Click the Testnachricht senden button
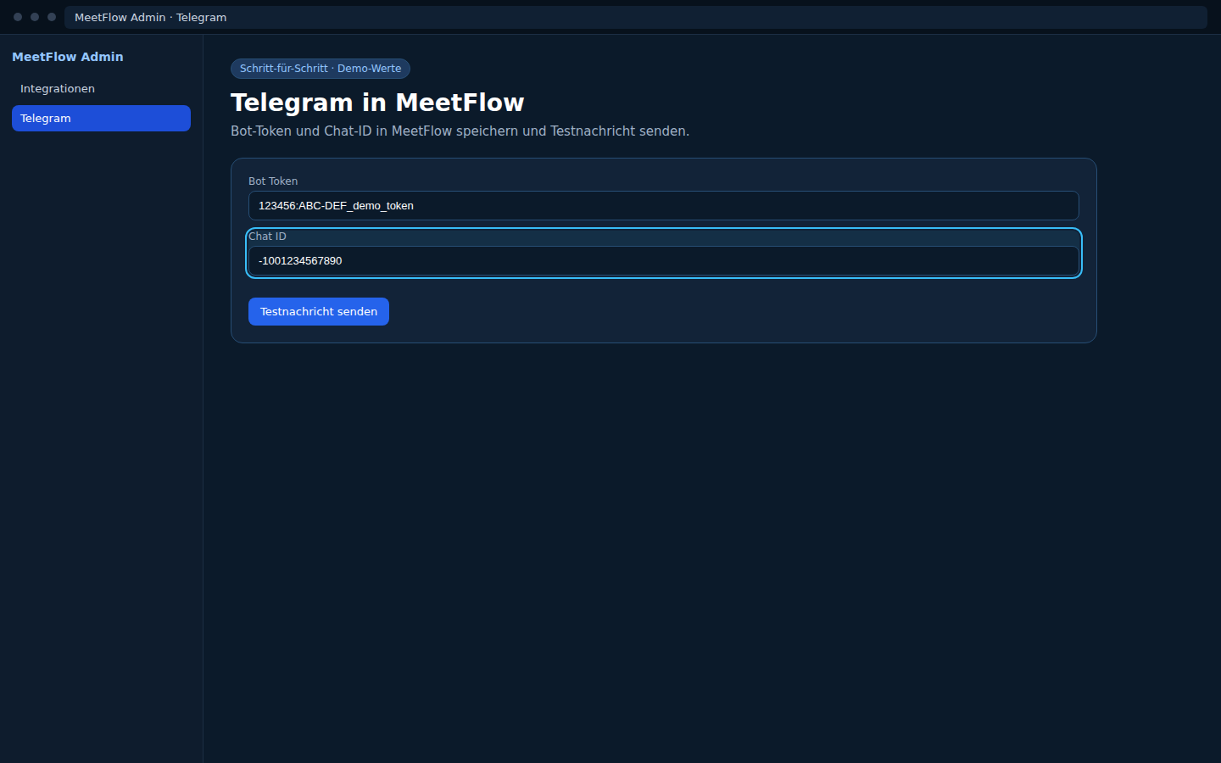Screen dimensions: 1221x763 (319, 312)
